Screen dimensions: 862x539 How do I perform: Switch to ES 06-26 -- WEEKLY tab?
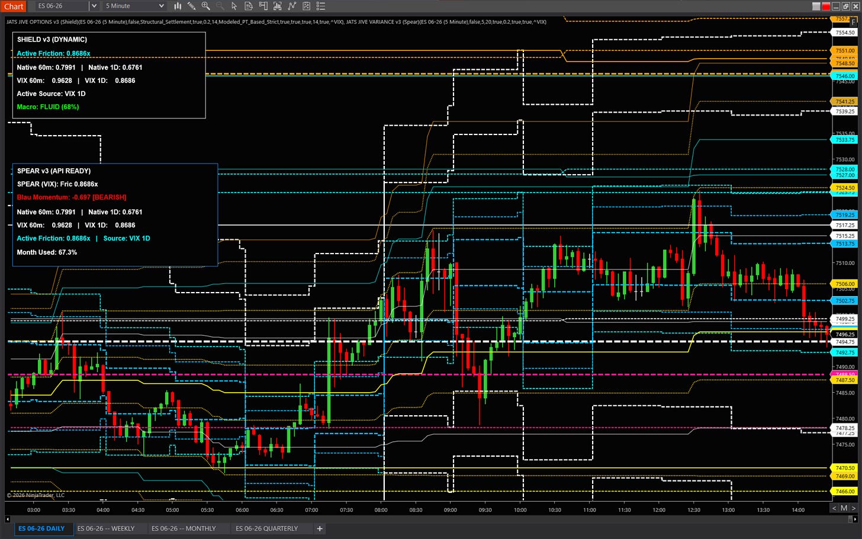(x=106, y=528)
